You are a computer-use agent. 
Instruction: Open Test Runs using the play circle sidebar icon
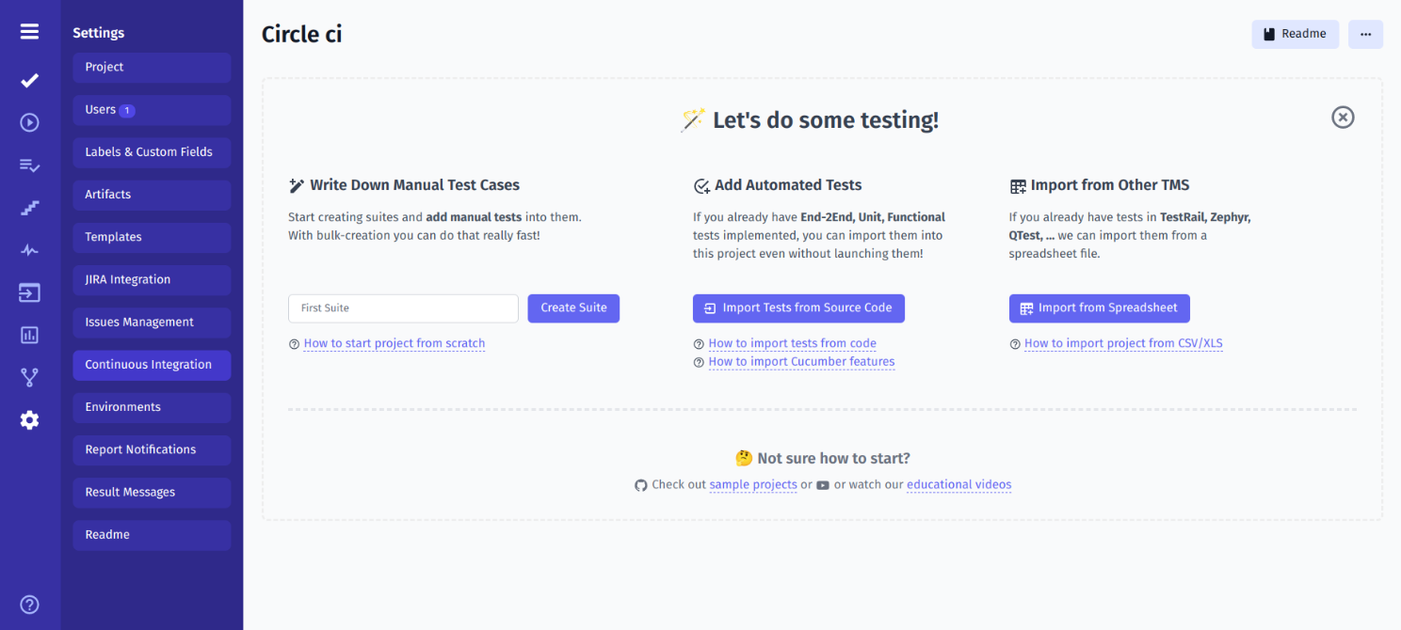[29, 122]
